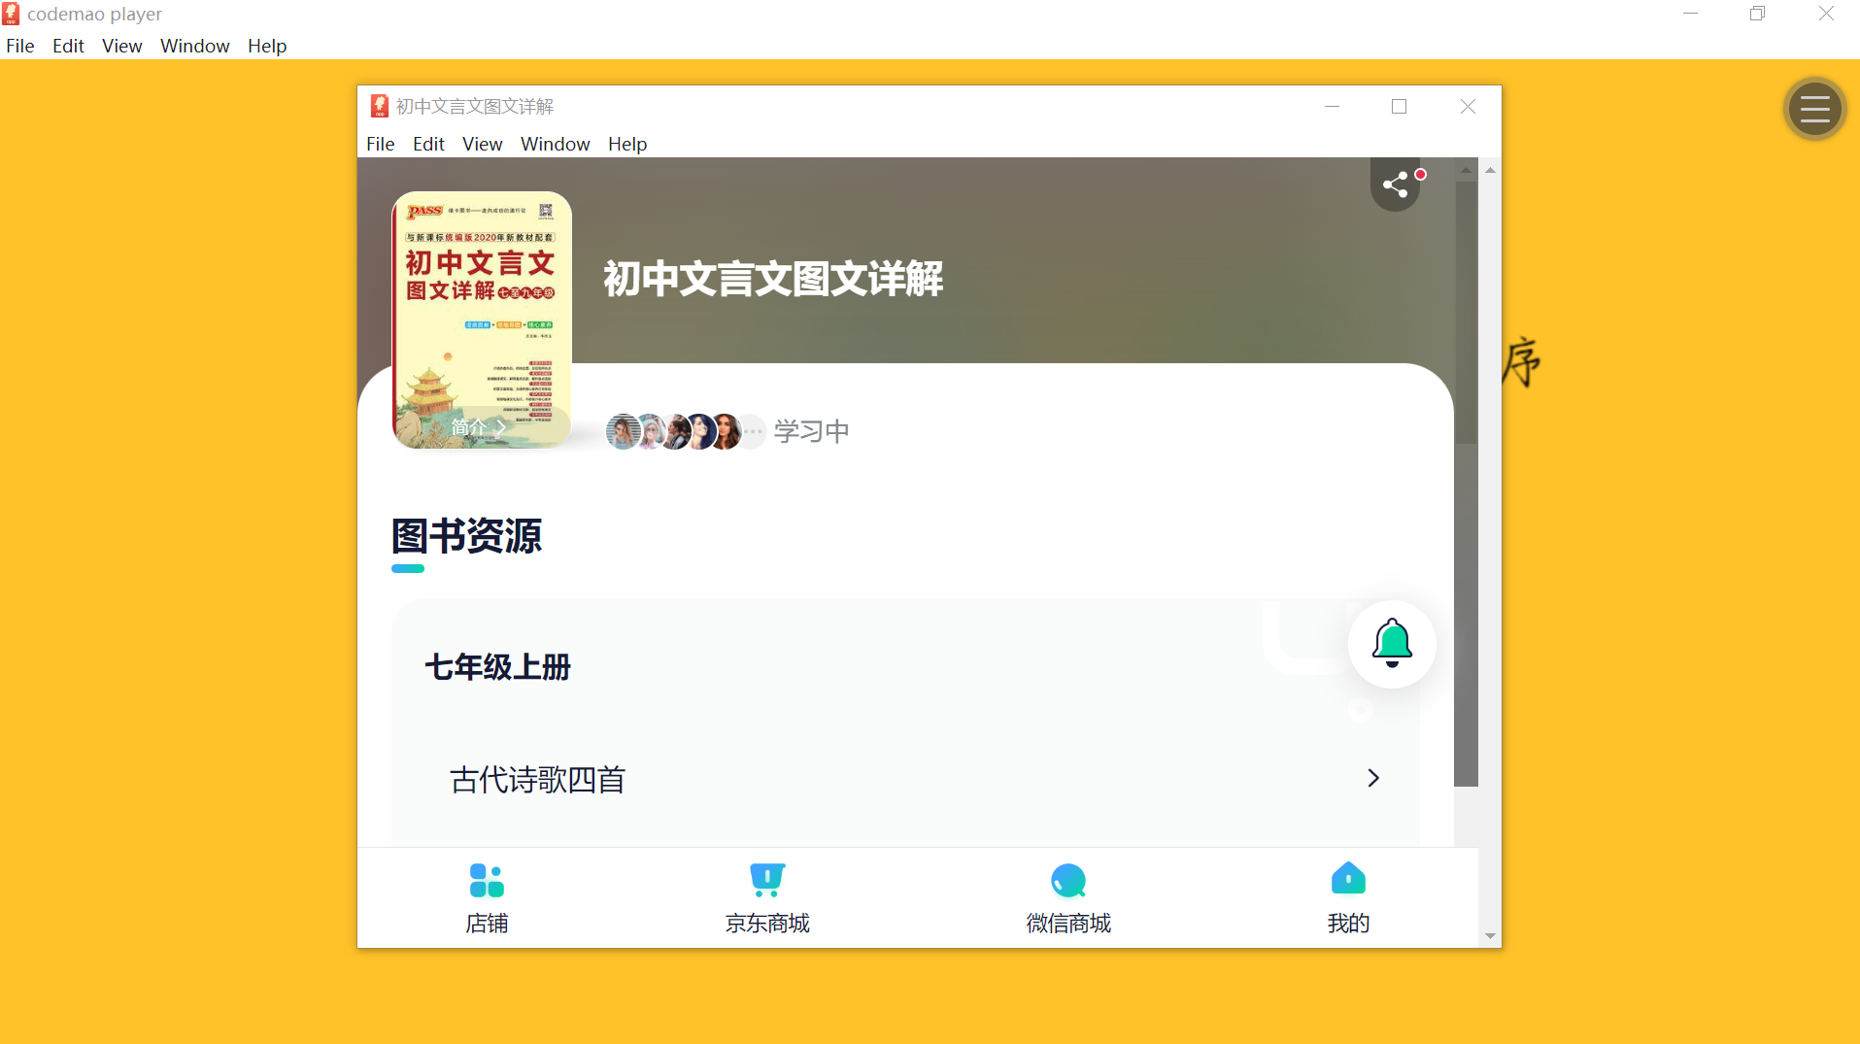1860x1044 pixels.
Task: Click the more-avatars ellipsis bubble
Action: (x=752, y=431)
